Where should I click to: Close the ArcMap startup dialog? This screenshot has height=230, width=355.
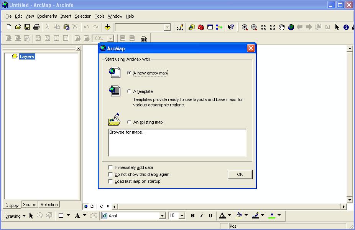click(x=251, y=48)
